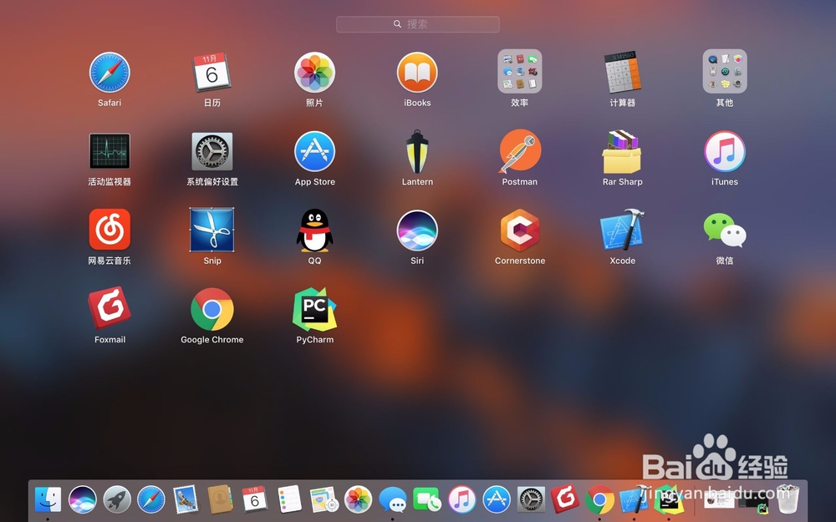Open Safari from the Launchpad grid
The width and height of the screenshot is (836, 522).
[110, 73]
